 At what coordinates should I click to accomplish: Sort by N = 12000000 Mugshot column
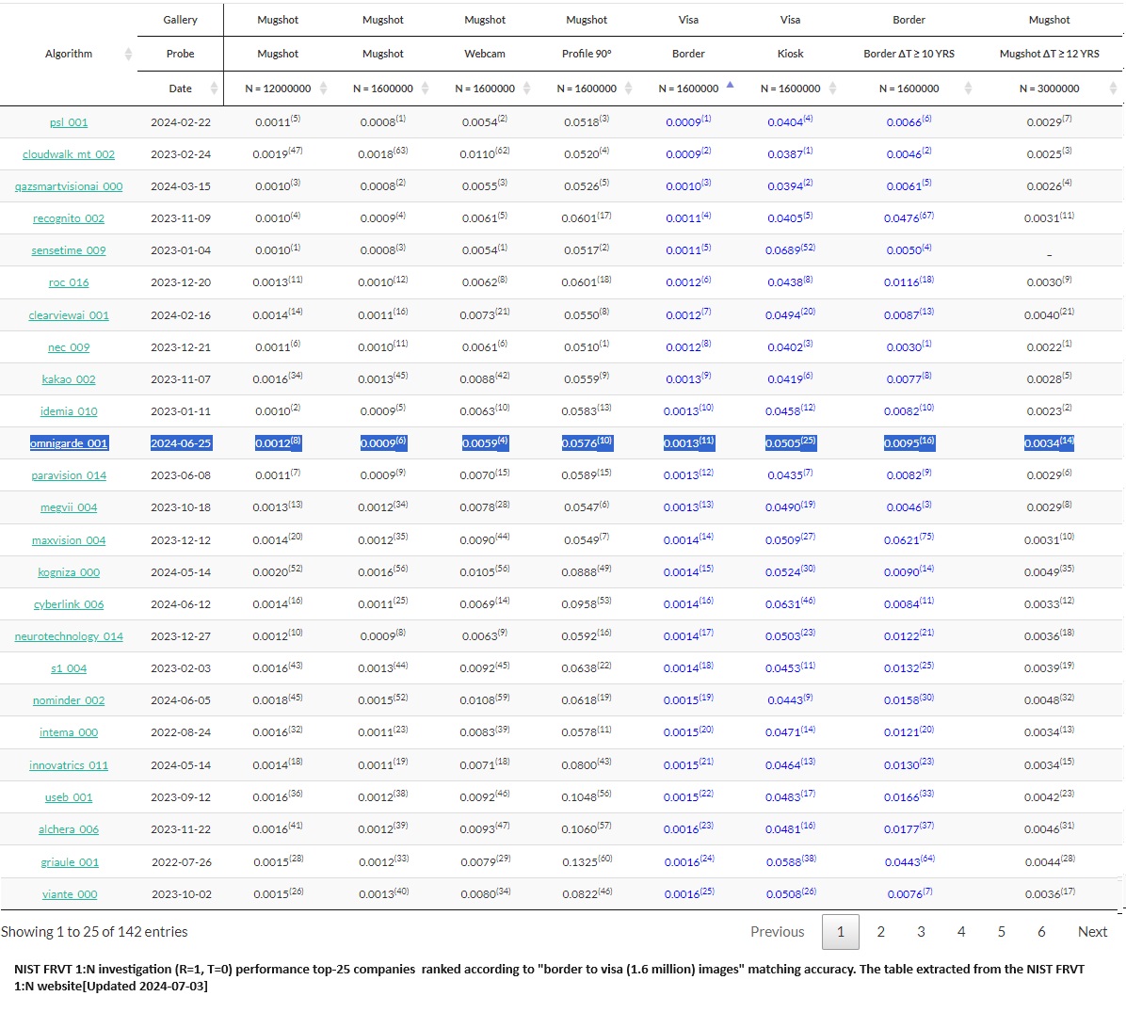click(x=323, y=88)
